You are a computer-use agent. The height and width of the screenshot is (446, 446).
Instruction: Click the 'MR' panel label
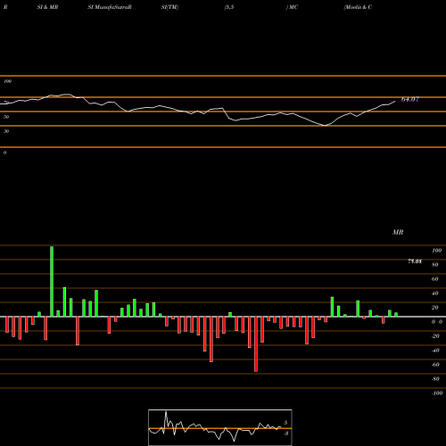tap(398, 232)
